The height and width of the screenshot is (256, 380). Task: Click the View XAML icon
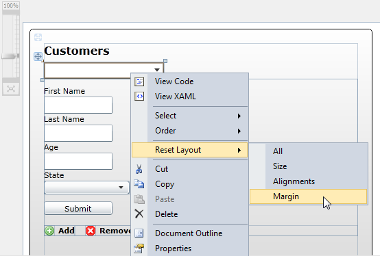(139, 97)
